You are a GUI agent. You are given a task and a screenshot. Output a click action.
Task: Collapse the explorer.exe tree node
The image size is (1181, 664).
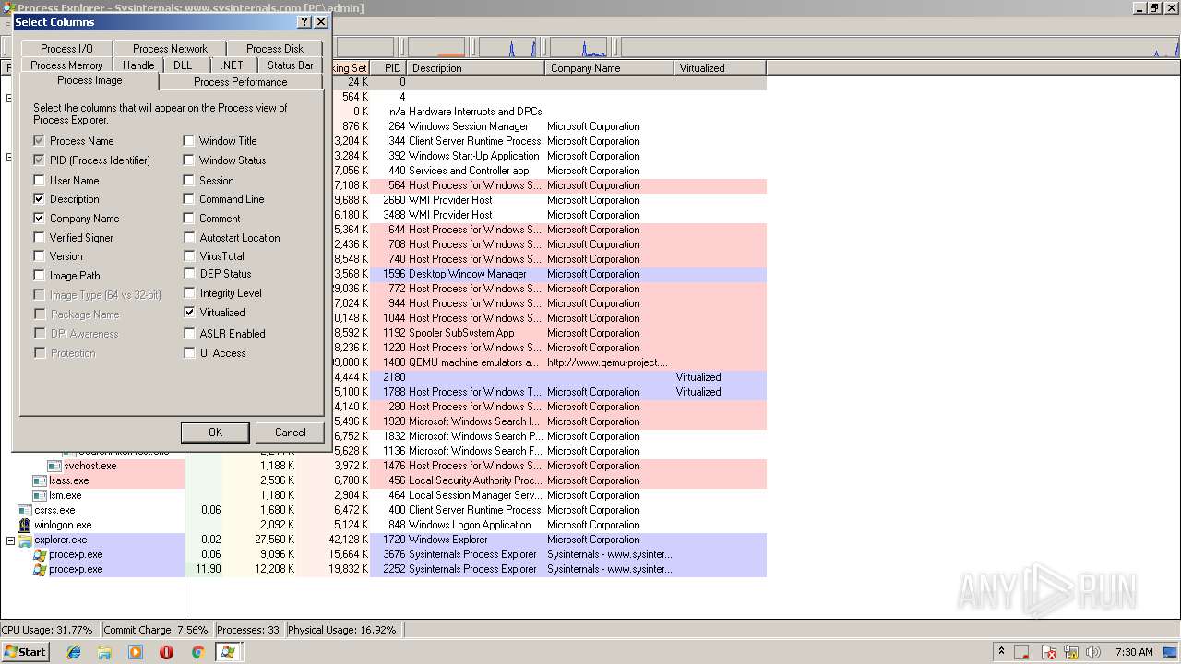click(x=10, y=539)
